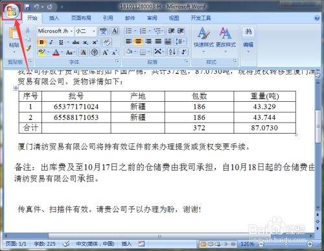Open Word Help question mark icon
Viewport: 324px width, 251px height.
pos(317,18)
